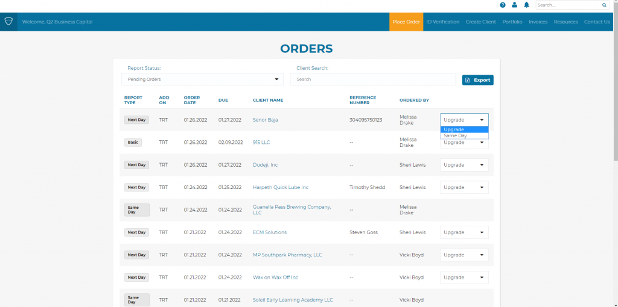Image resolution: width=618 pixels, height=307 pixels.
Task: Click the help question mark icon
Action: (503, 5)
